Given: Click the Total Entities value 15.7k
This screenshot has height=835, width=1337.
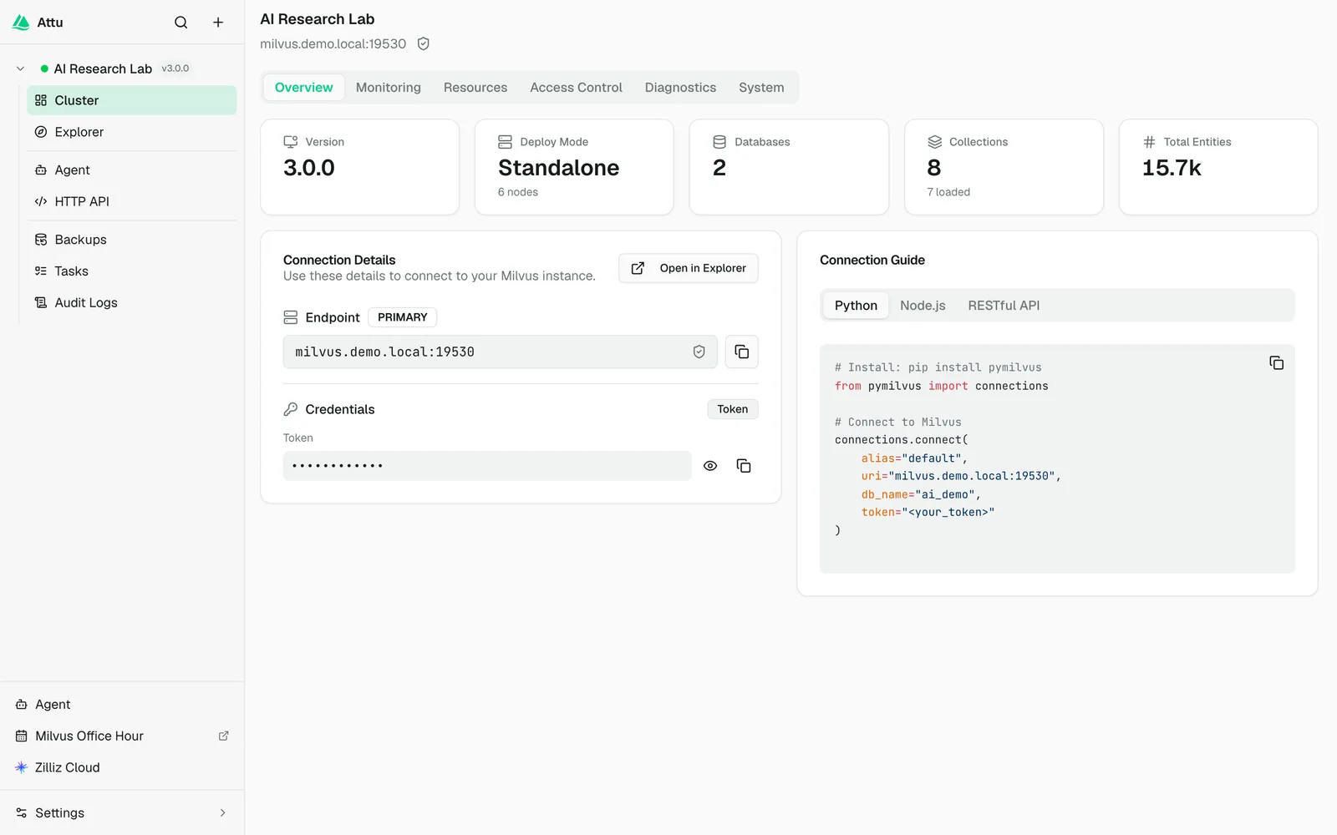Looking at the screenshot, I should 1172,168.
